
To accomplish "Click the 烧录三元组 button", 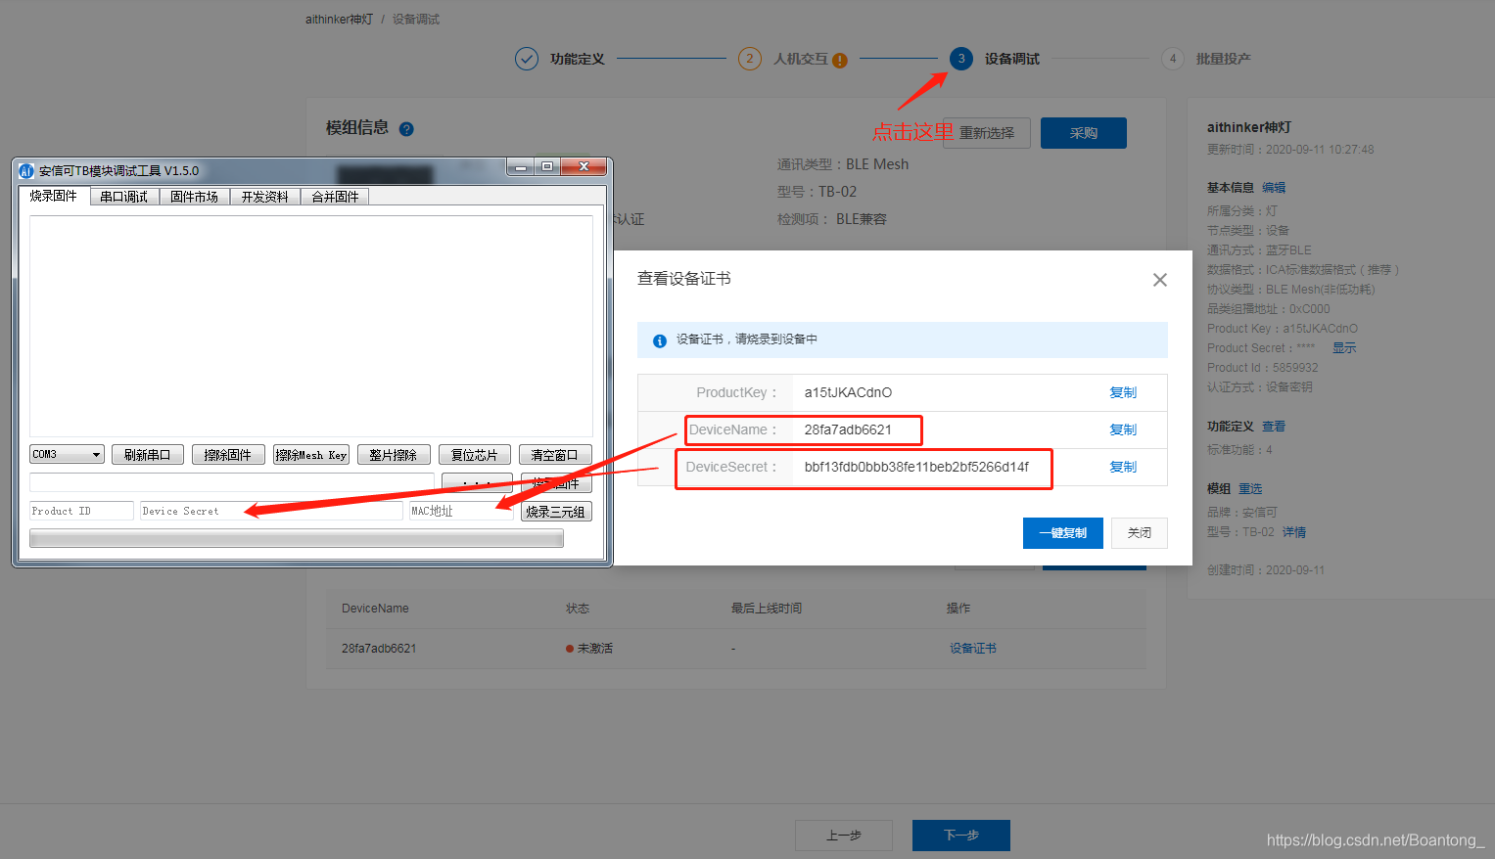I will coord(556,512).
